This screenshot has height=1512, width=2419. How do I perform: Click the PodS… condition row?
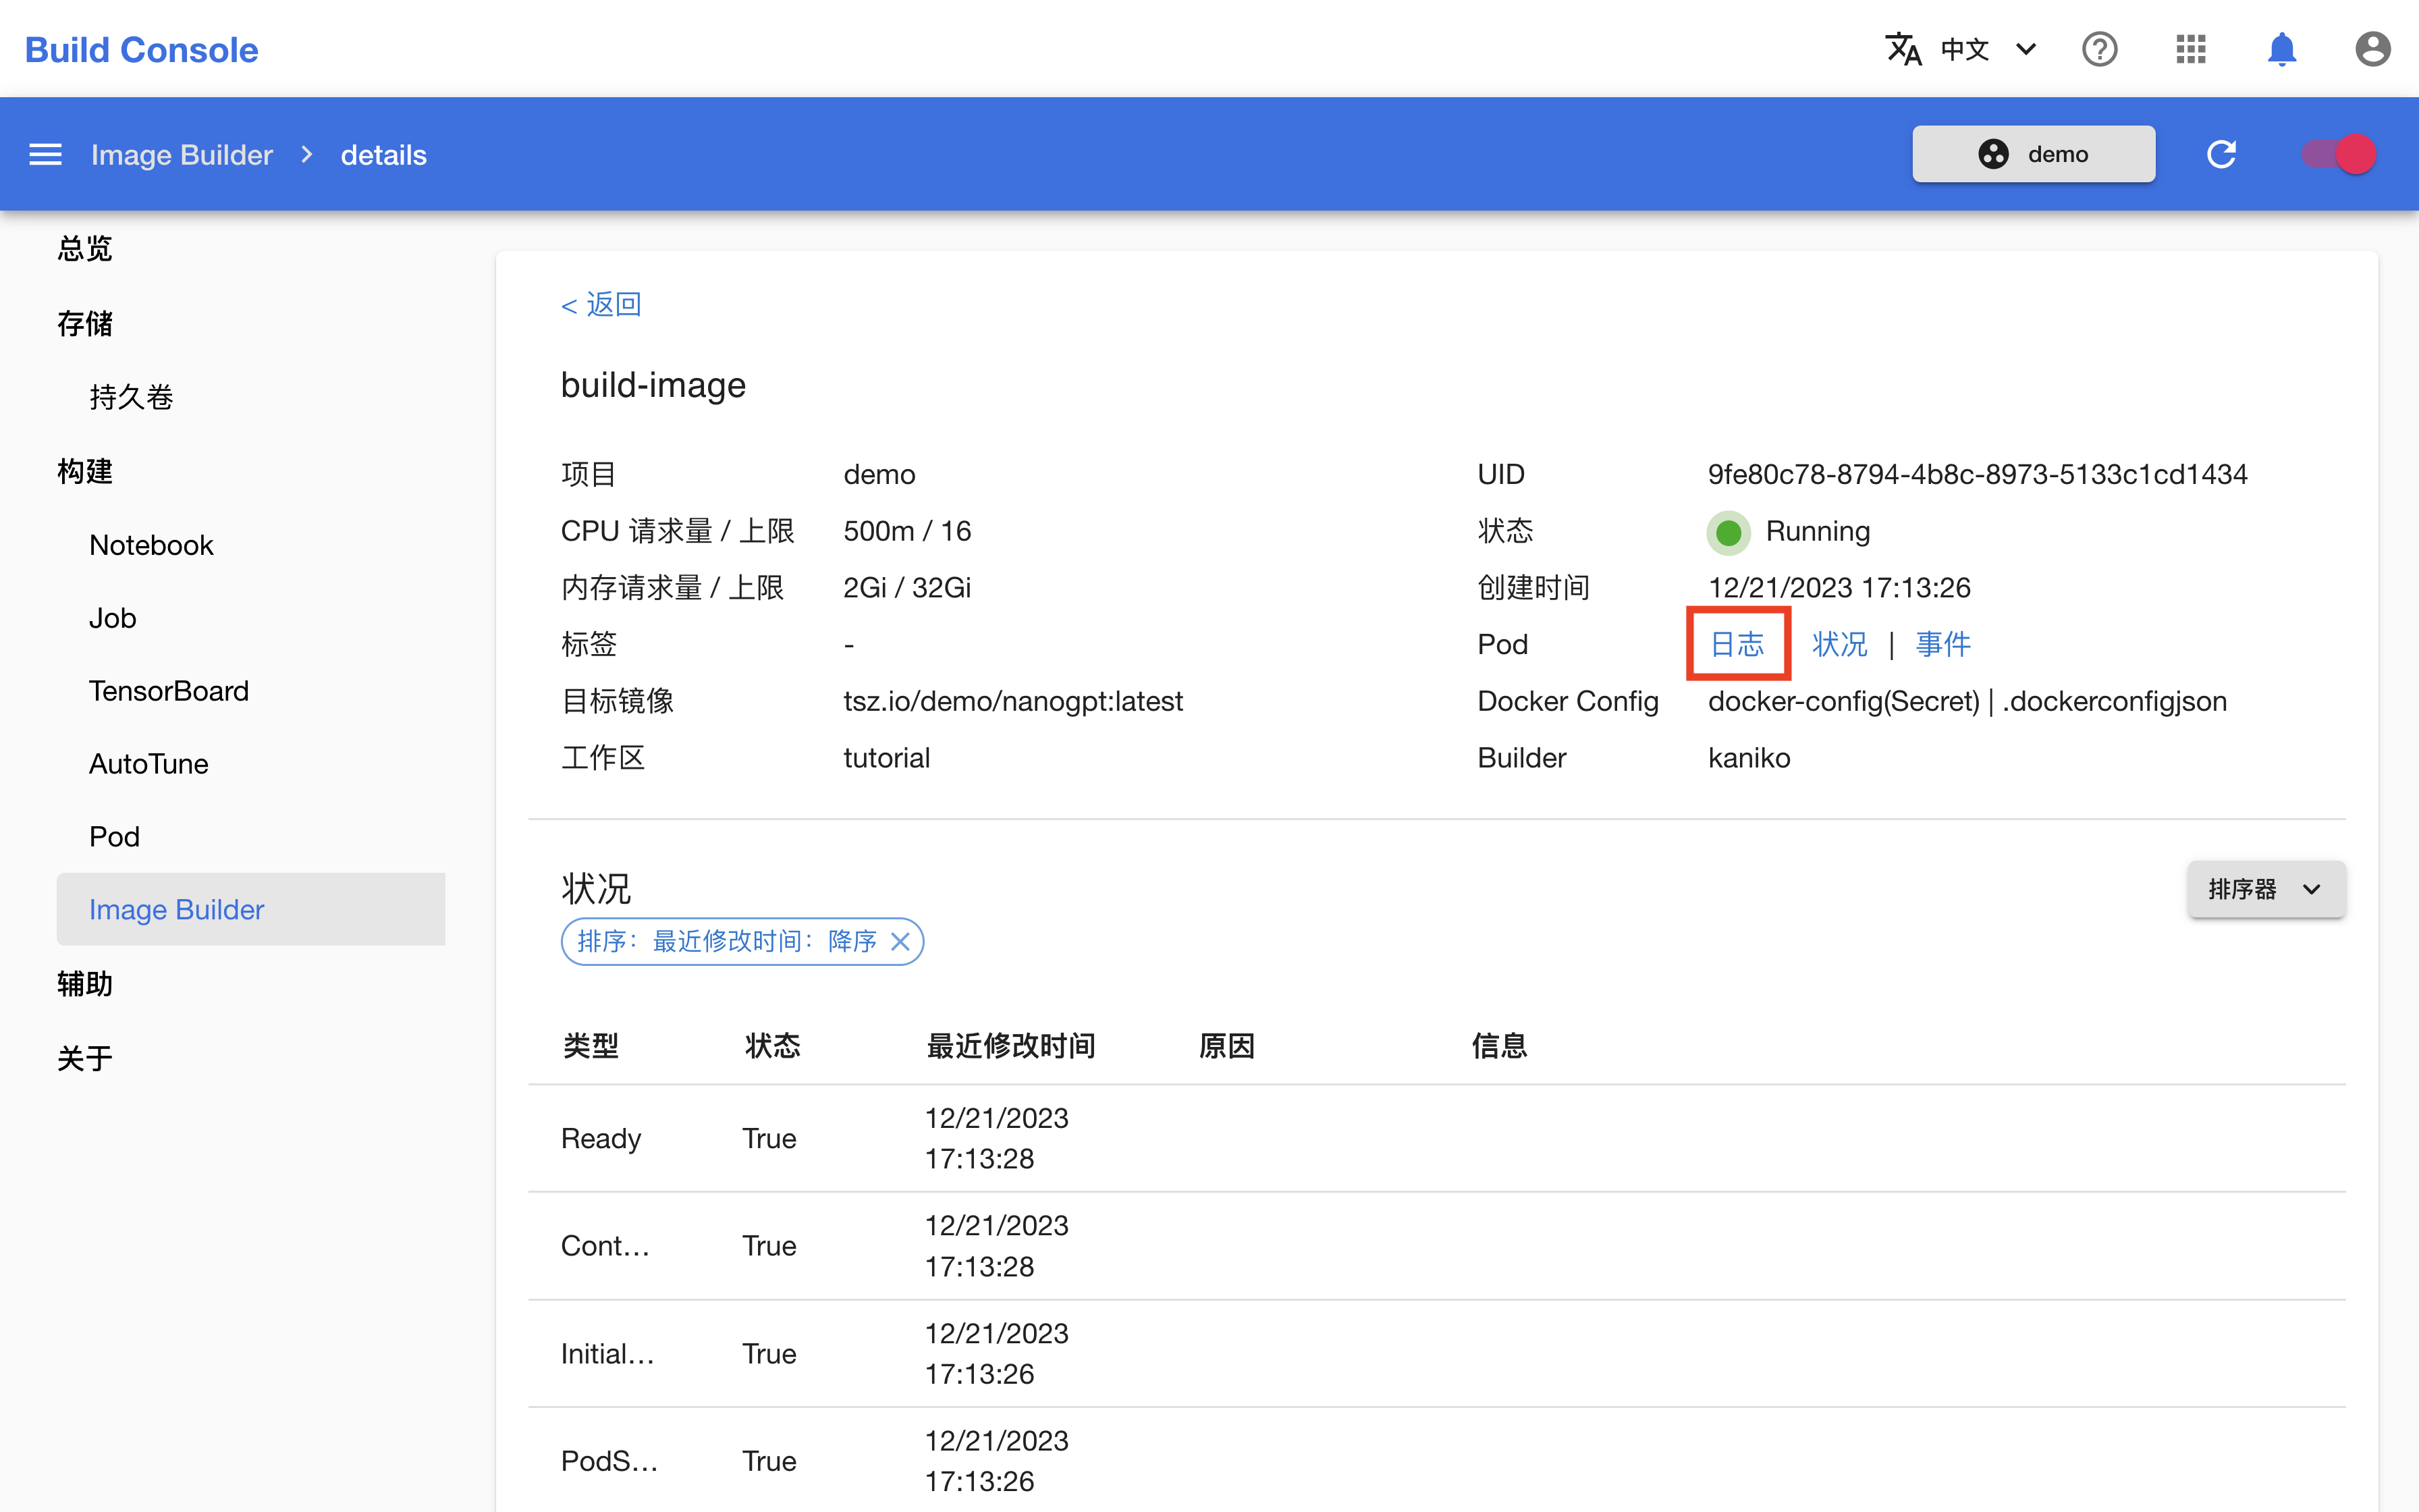tap(1436, 1461)
